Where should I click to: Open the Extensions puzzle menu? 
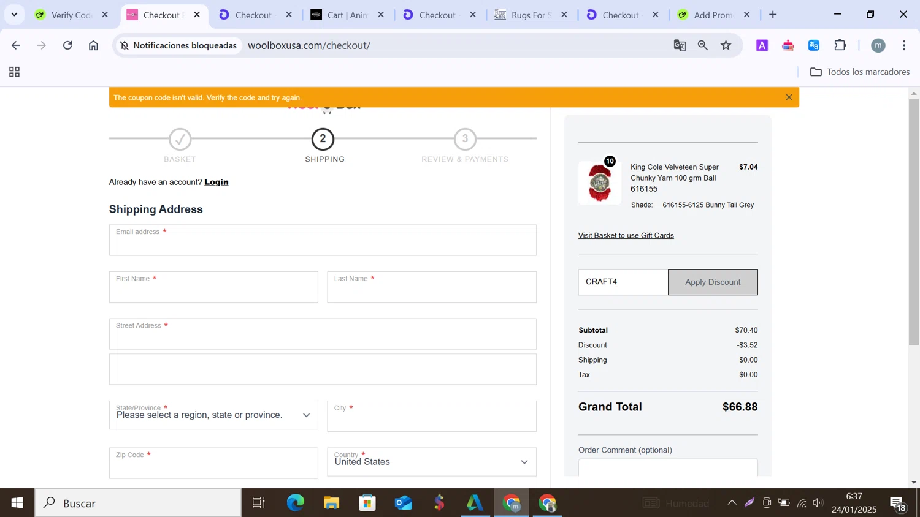[840, 45]
